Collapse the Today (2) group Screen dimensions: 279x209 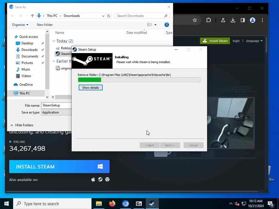coord(54,41)
